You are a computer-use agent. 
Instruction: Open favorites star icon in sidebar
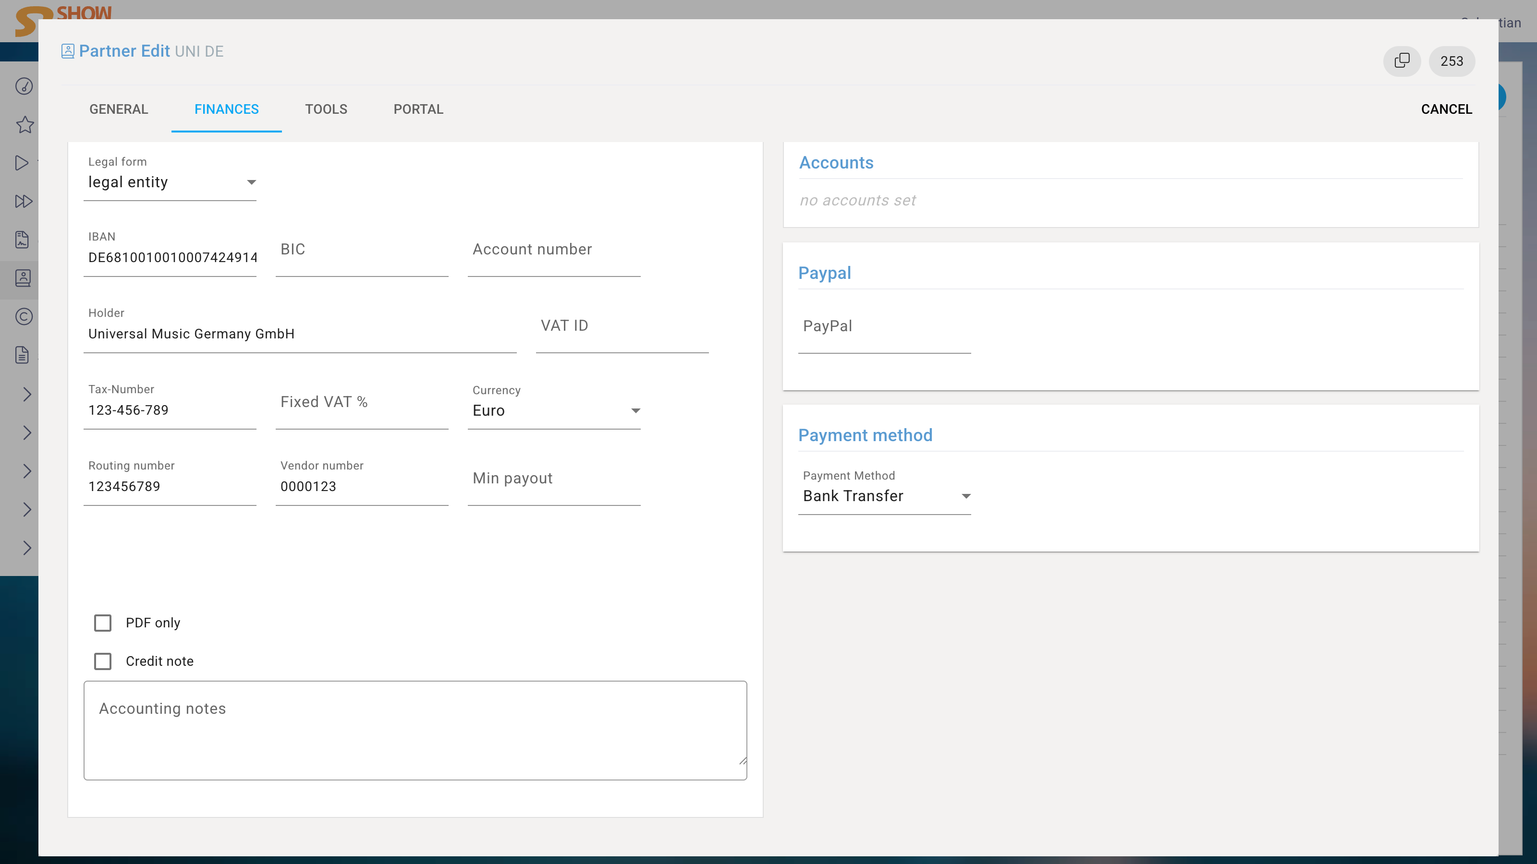(x=24, y=125)
